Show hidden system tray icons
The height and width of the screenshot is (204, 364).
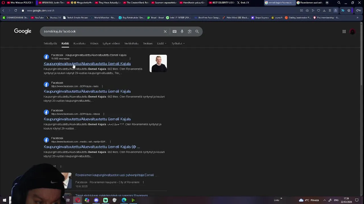(x=324, y=200)
